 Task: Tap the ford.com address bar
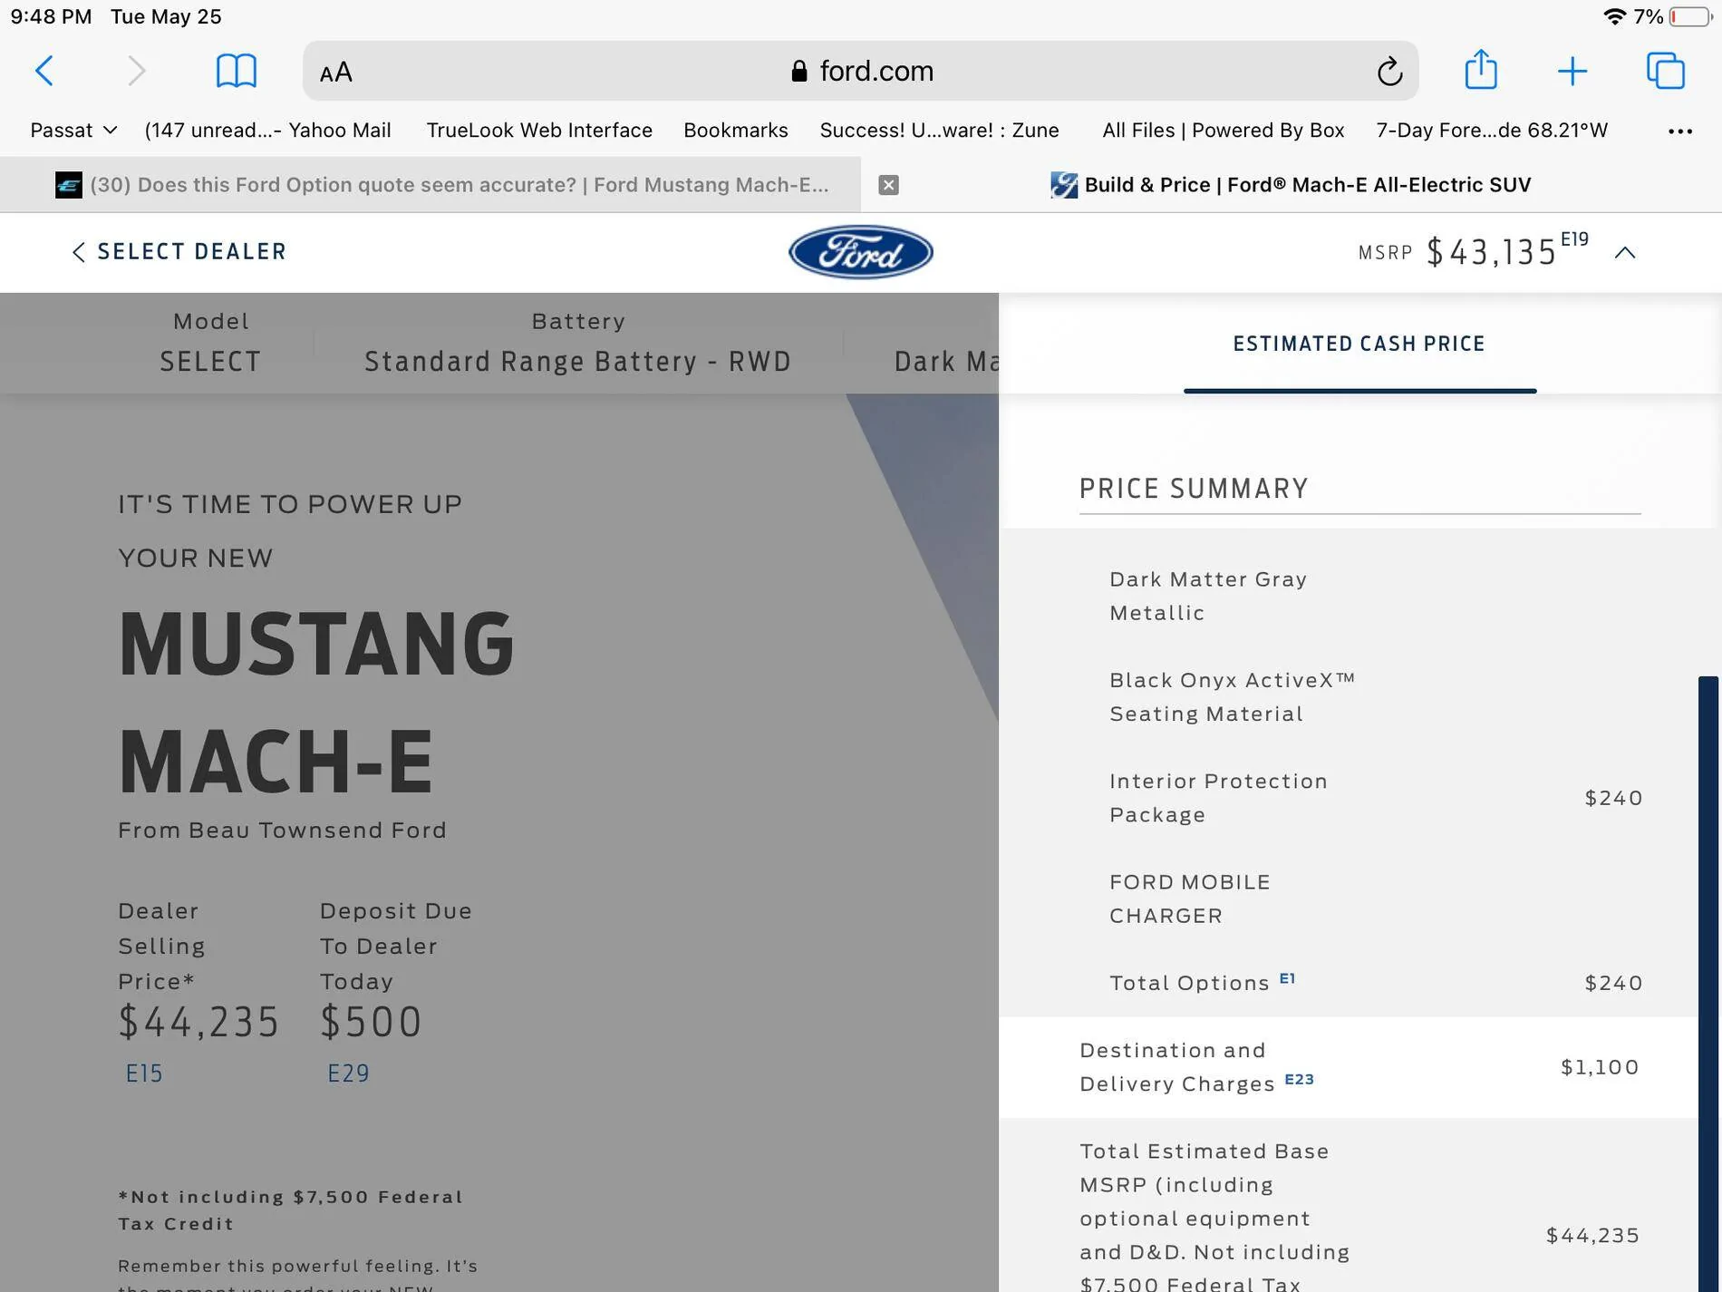point(860,71)
